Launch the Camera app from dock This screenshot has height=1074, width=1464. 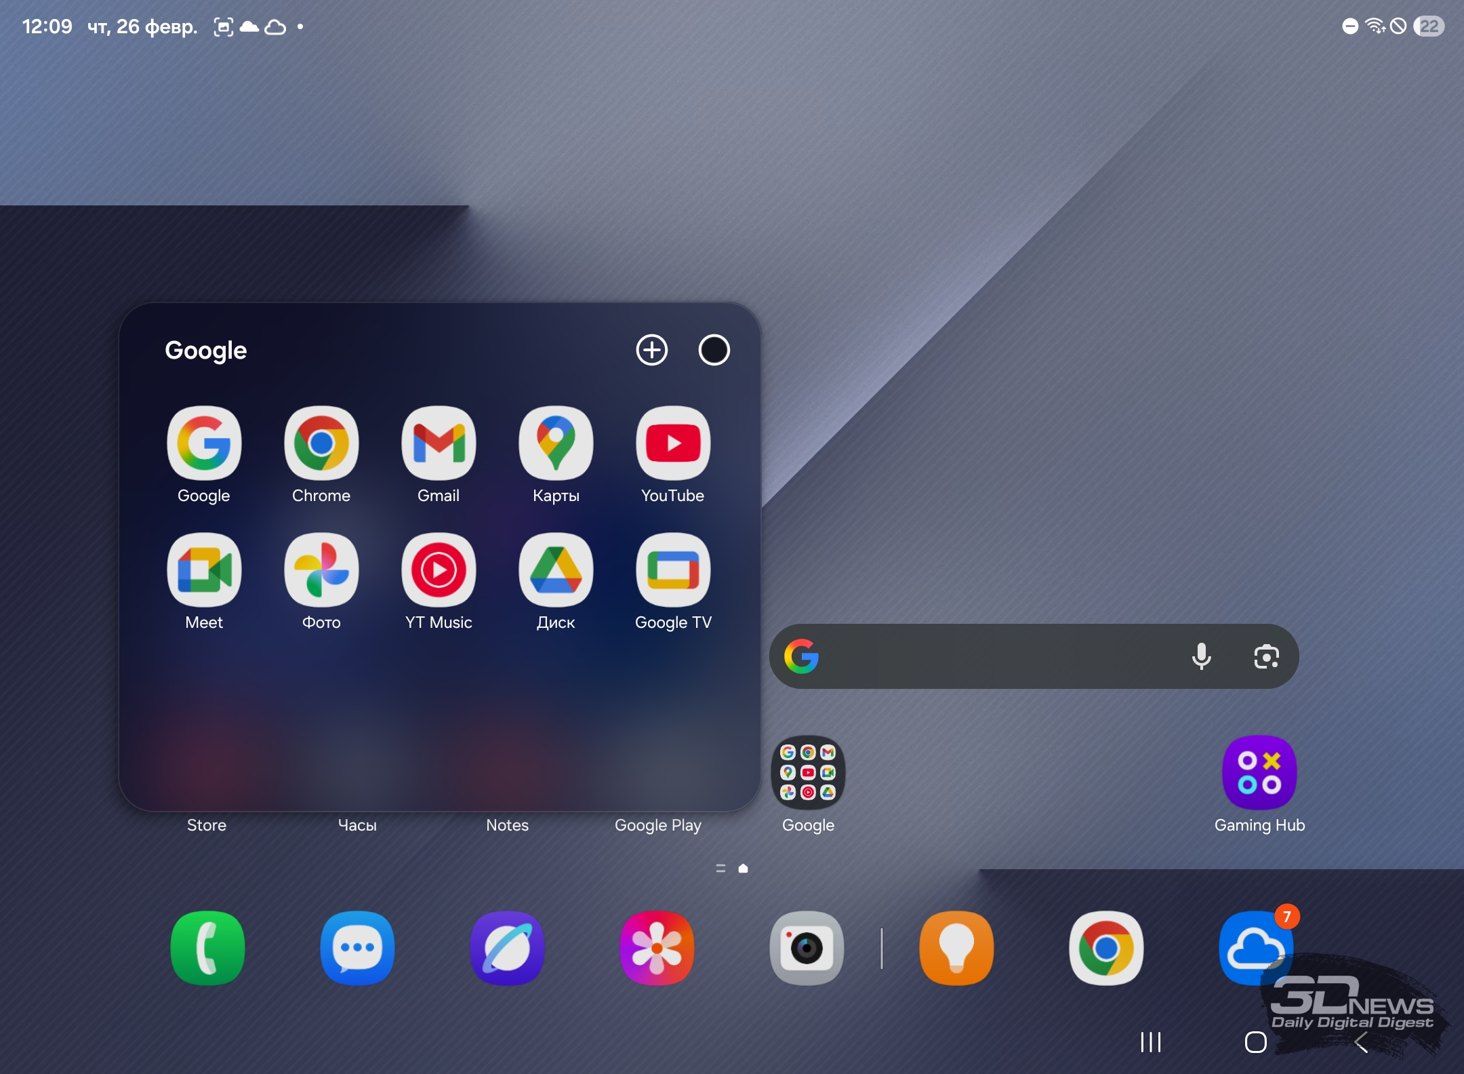pyautogui.click(x=807, y=948)
